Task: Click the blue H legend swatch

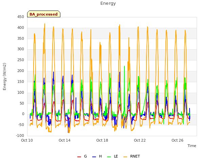Action: tap(94, 157)
